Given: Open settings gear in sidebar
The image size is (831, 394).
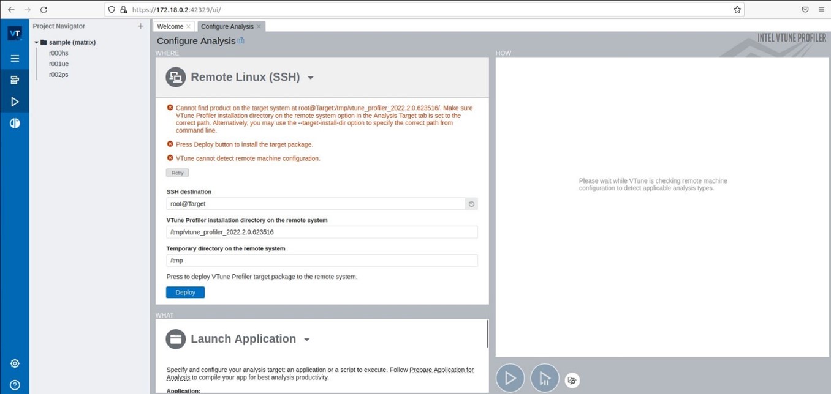Looking at the screenshot, I should (x=15, y=363).
